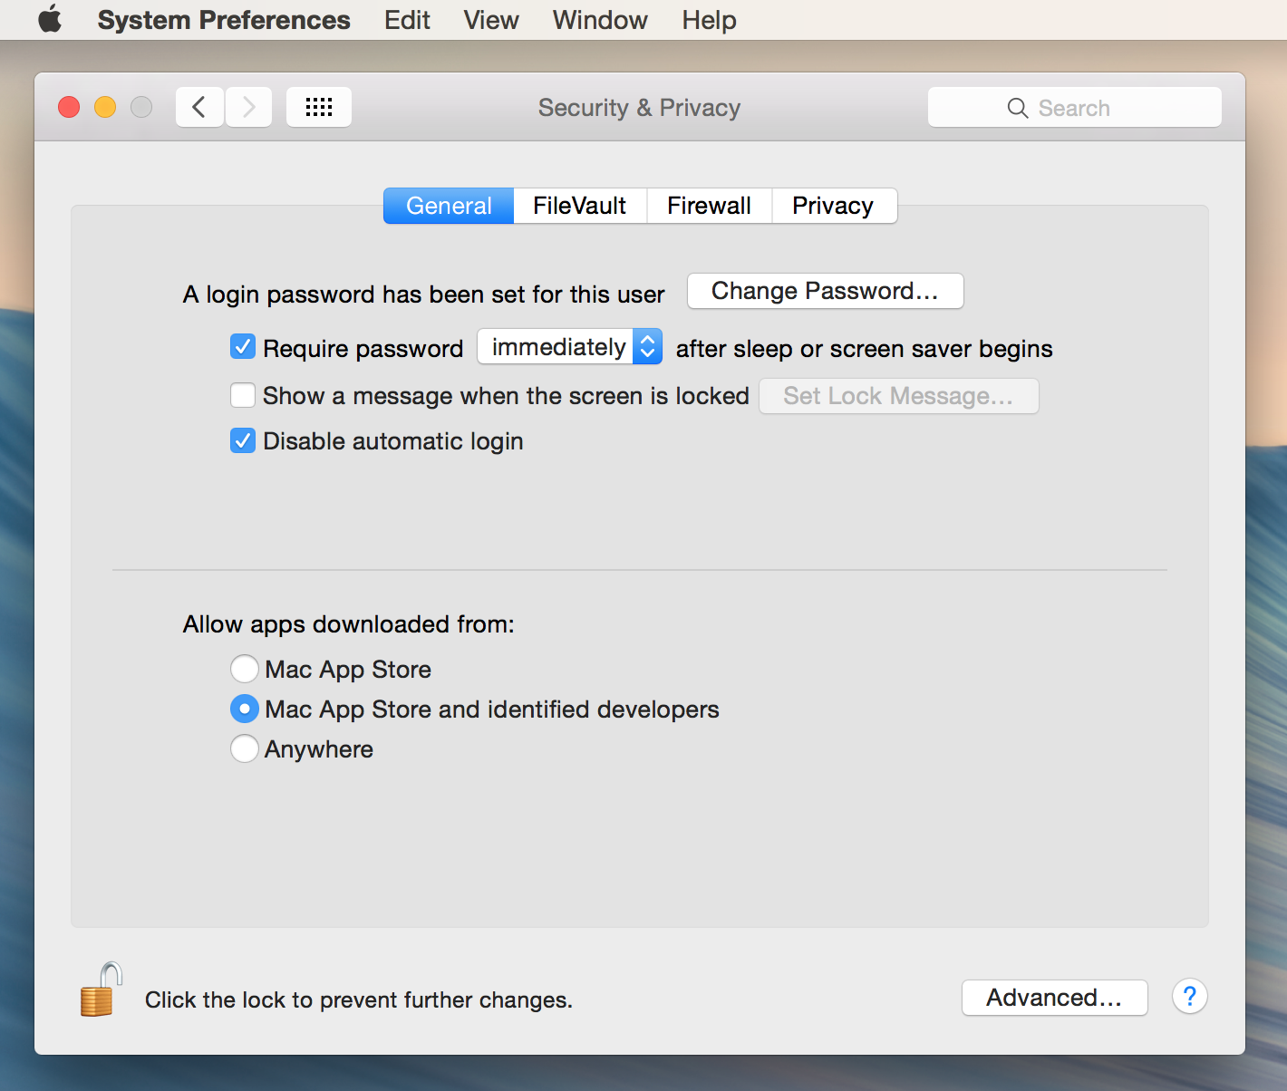Switch to the General tab
The height and width of the screenshot is (1091, 1287).
(449, 206)
